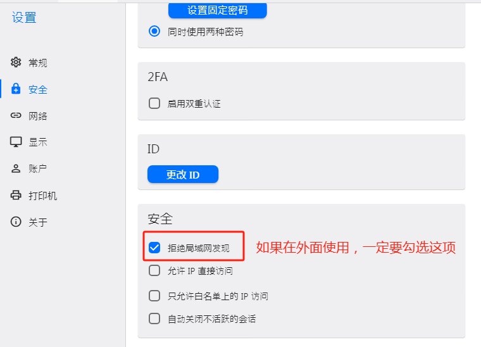The image size is (481, 347).
Task: Click the person icon beside 账户
Action: (x=16, y=169)
